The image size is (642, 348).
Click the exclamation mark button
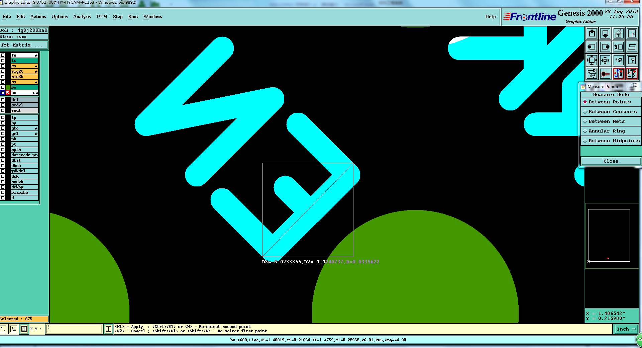click(108, 329)
